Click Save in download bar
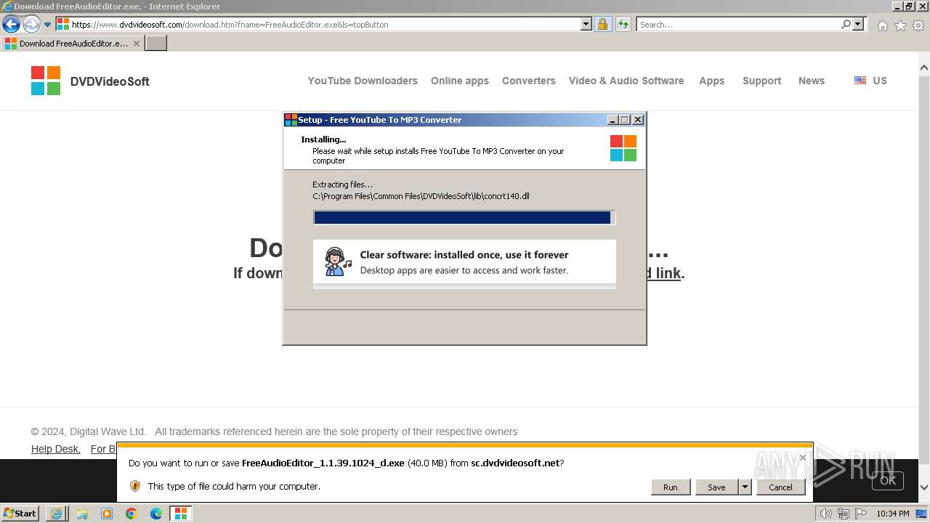The height and width of the screenshot is (523, 930). coord(716,487)
